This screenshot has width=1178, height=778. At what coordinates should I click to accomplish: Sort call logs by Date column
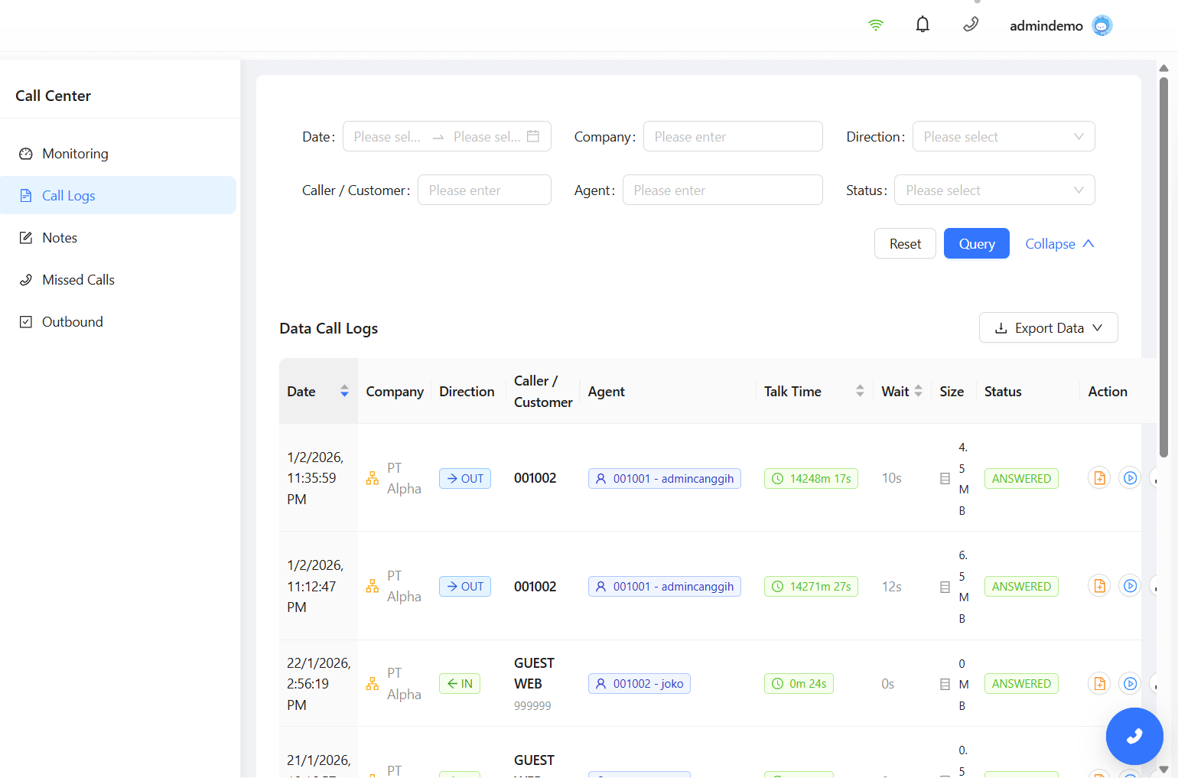[x=344, y=391]
